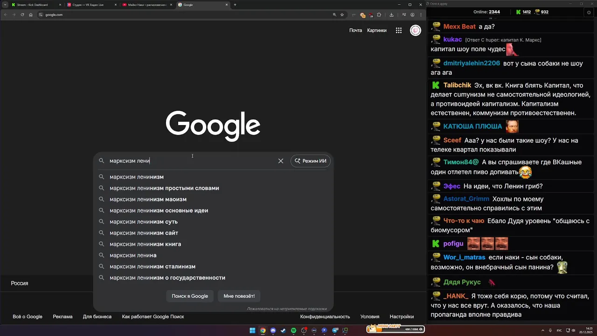The width and height of the screenshot is (597, 336).
Task: Choose suggestion 'марксизм ленинизм суть'
Action: pyautogui.click(x=213, y=222)
